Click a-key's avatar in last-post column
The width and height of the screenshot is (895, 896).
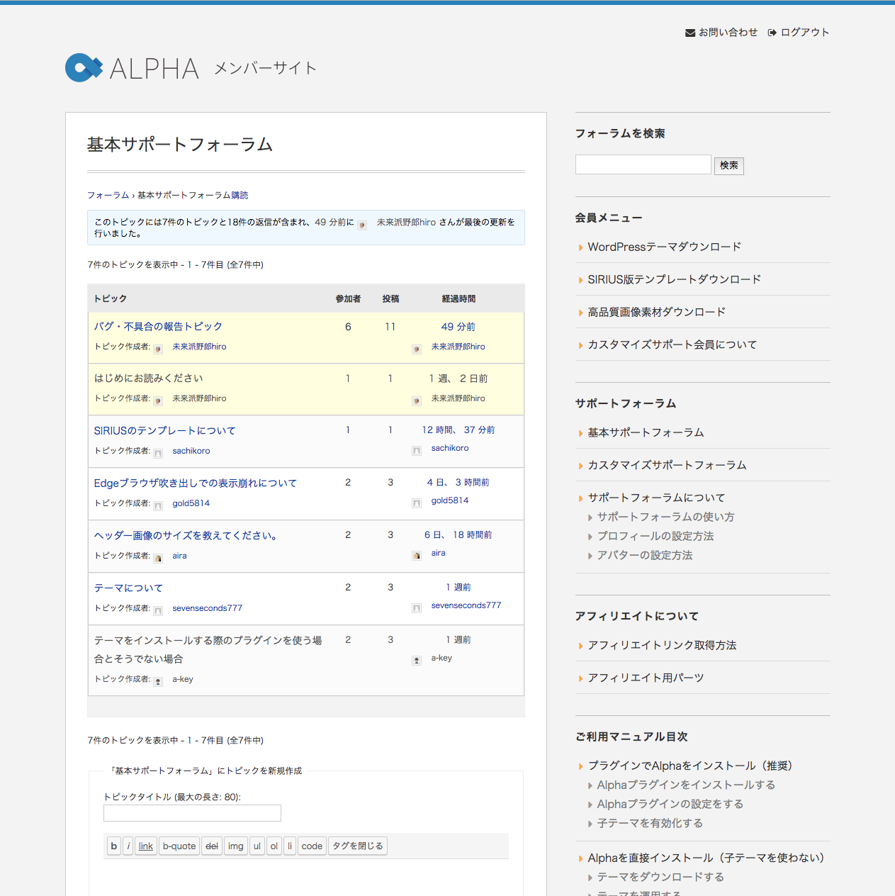point(417,660)
